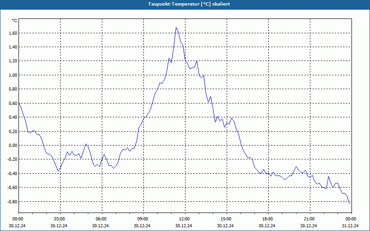Select the "30.12.24" date under the first 00:00
This screenshot has height=231, width=370.
click(x=17, y=225)
